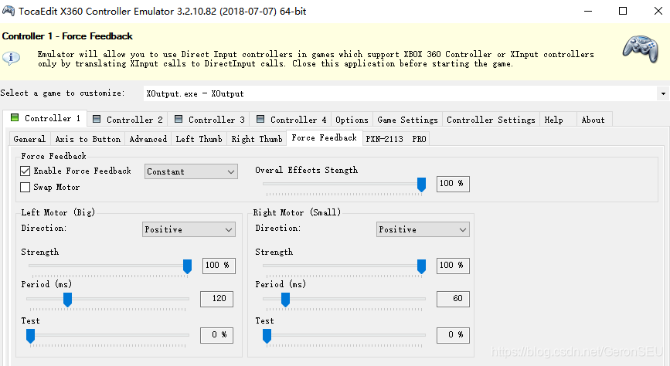This screenshot has width=670, height=366.
Task: Click the gamepad icon in header
Action: tap(640, 49)
